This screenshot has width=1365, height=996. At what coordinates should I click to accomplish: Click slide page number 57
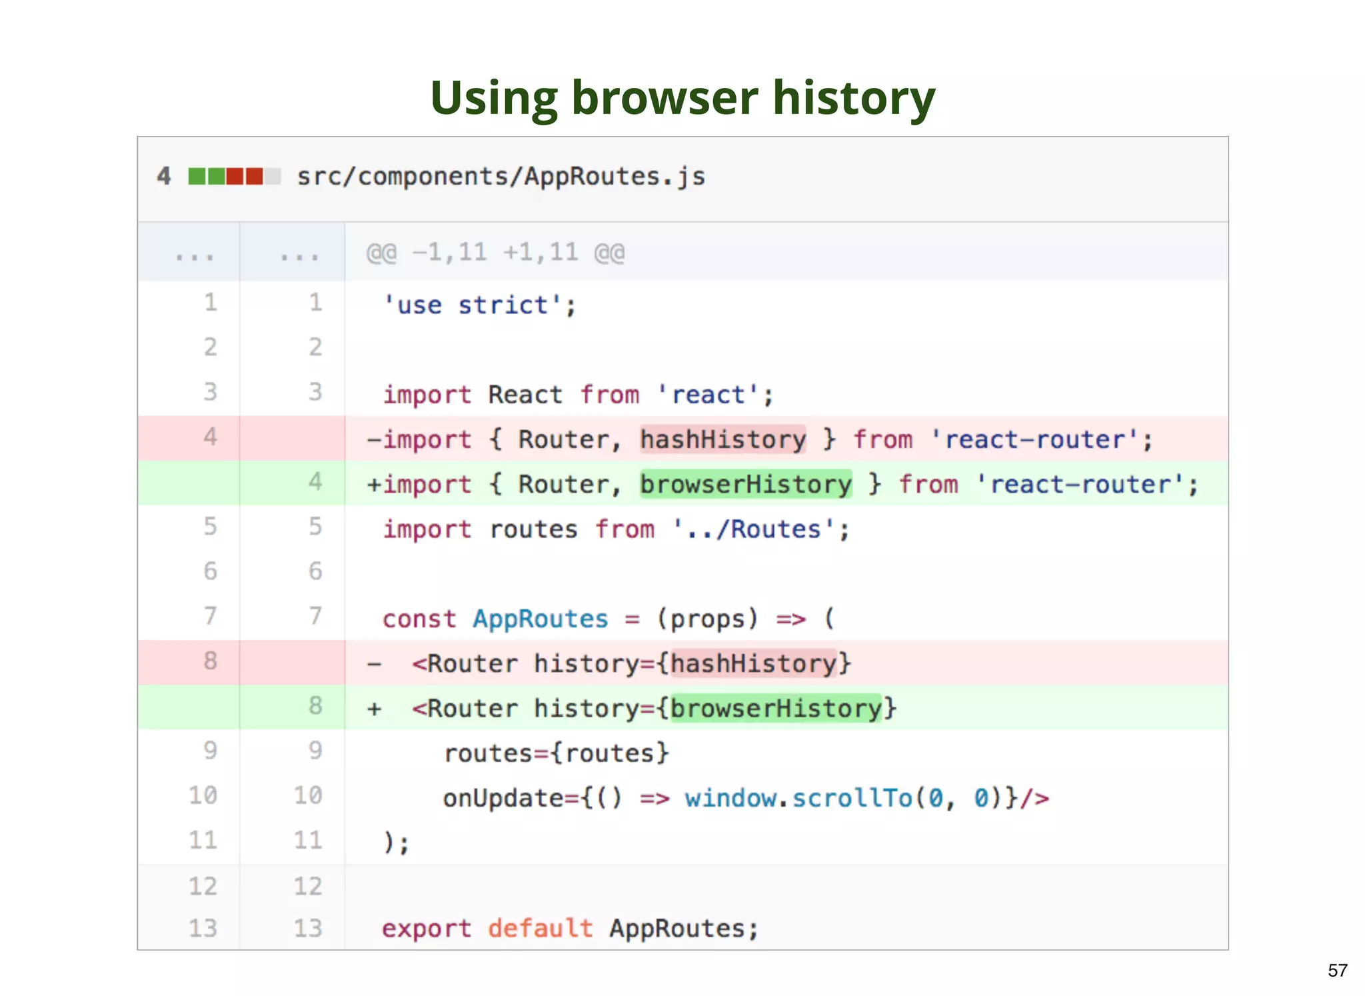[x=1337, y=970]
